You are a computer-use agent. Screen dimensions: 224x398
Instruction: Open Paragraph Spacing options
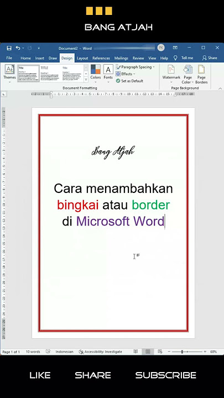point(135,67)
